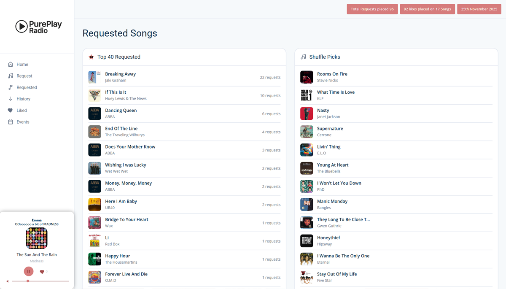Click the Shuffle Picks music icon

tap(303, 57)
